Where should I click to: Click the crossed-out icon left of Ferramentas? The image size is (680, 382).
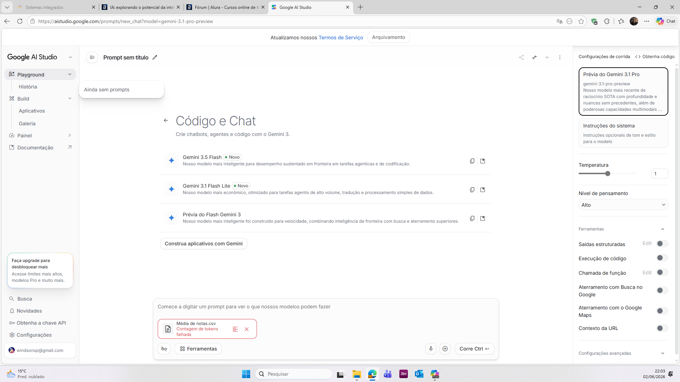click(x=164, y=349)
